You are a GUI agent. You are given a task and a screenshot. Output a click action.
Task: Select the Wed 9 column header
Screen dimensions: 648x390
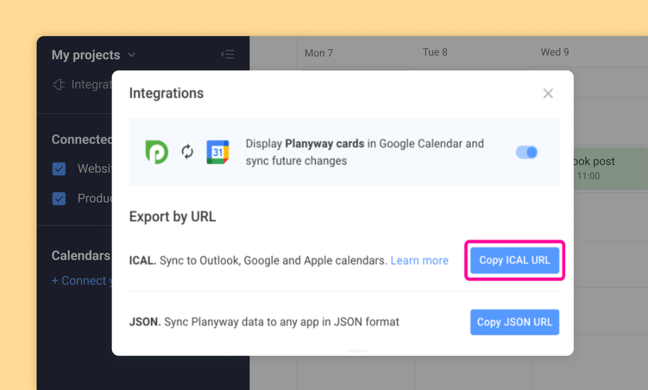pyautogui.click(x=555, y=52)
